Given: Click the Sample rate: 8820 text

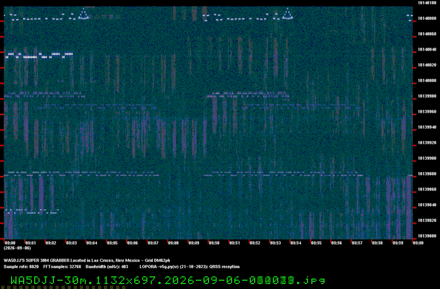Looking at the screenshot, I should (21, 267).
